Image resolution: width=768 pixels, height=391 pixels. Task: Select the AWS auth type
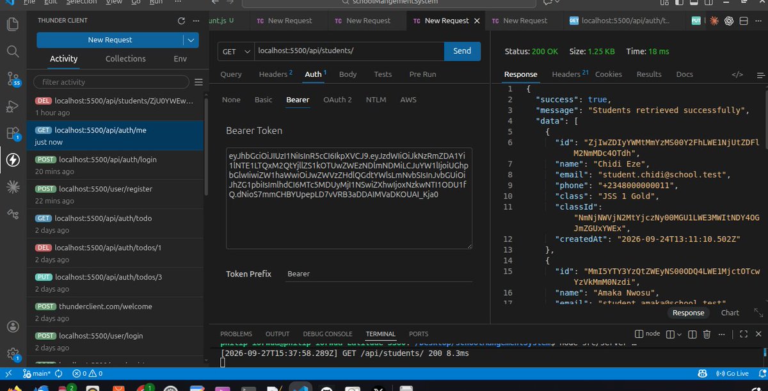click(x=408, y=100)
